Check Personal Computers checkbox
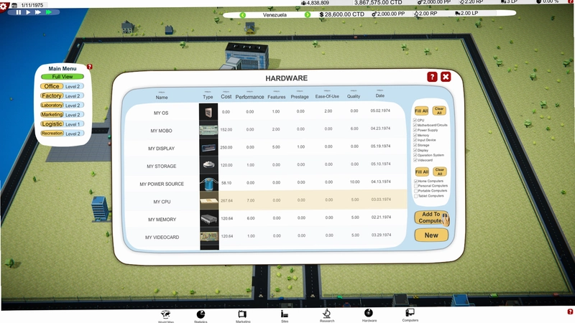 tap(416, 186)
